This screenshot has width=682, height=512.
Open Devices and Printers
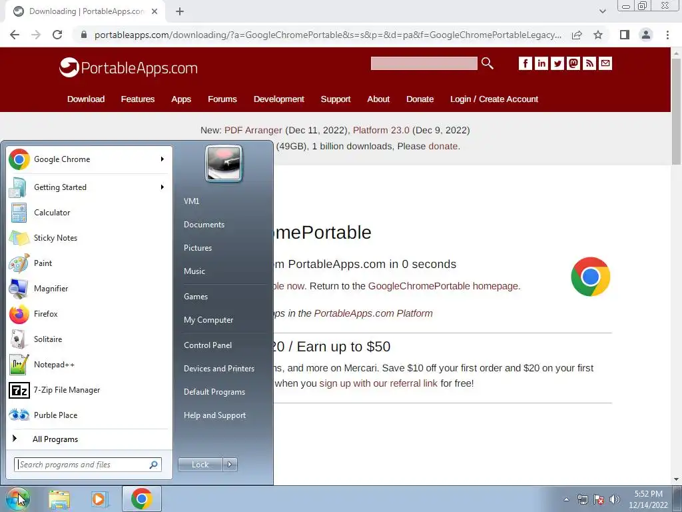pos(218,368)
